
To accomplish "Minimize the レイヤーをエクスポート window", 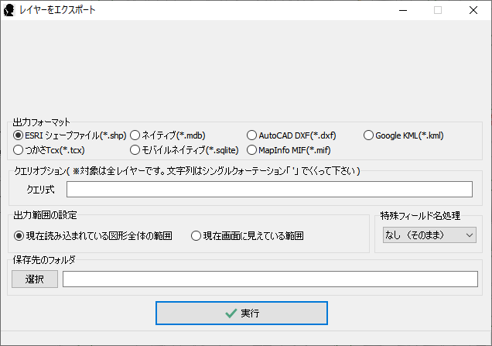I will click(x=402, y=11).
